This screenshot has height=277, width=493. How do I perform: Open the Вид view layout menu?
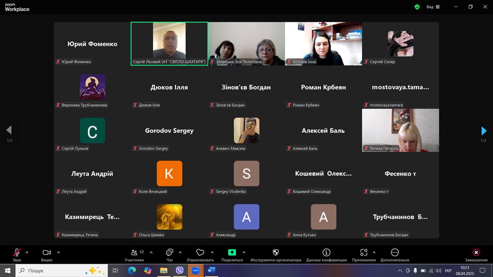(x=433, y=7)
